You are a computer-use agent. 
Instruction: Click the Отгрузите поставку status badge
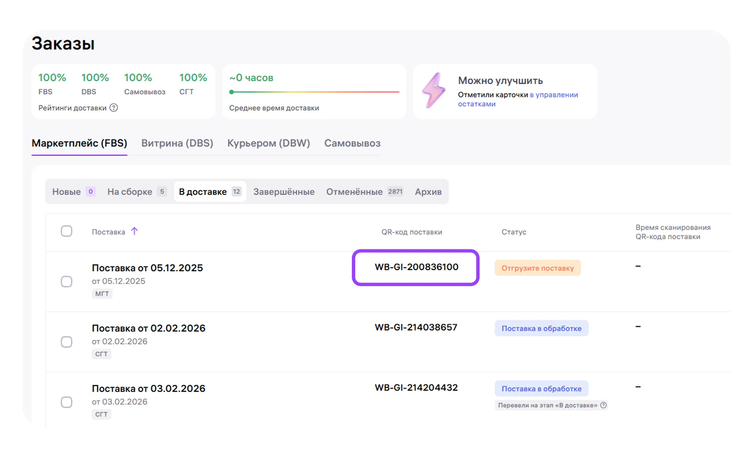click(537, 268)
